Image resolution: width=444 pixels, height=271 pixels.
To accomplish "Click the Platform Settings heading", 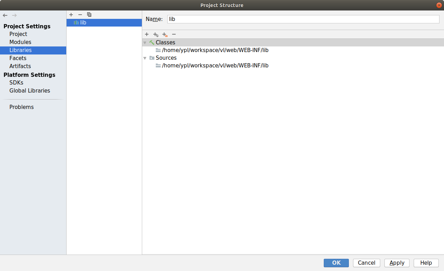I will coord(29,75).
